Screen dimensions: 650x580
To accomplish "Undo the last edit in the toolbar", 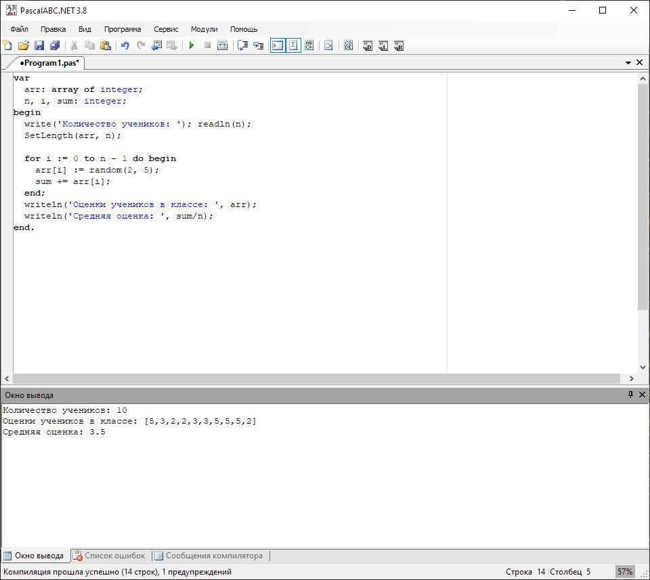I will pyautogui.click(x=125, y=45).
